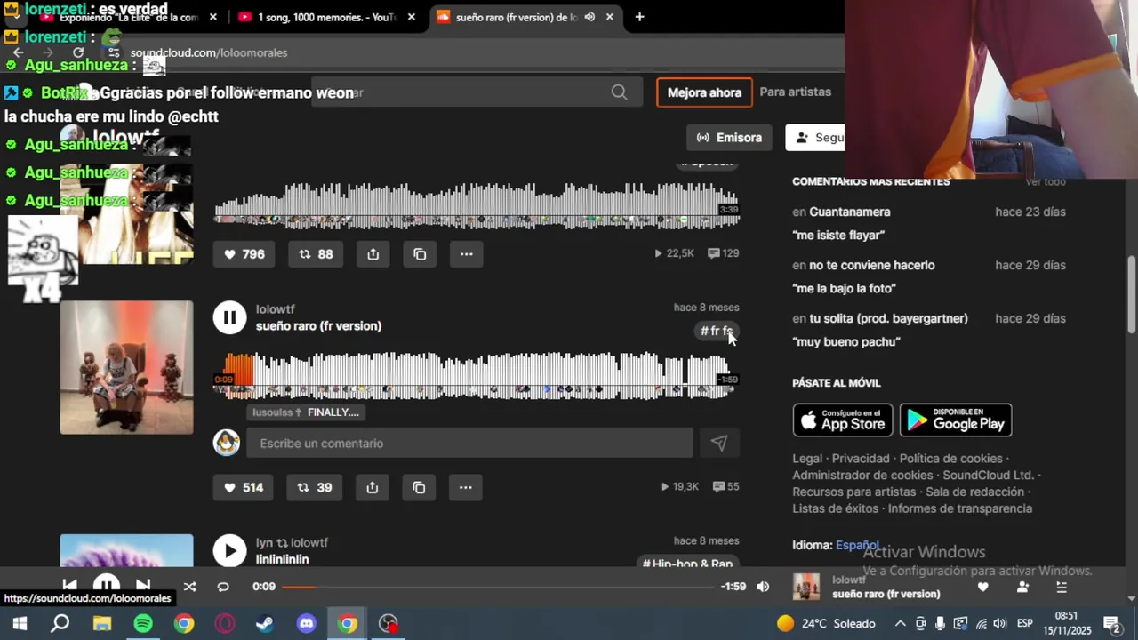Pause the sueño raro track in the list

click(229, 317)
